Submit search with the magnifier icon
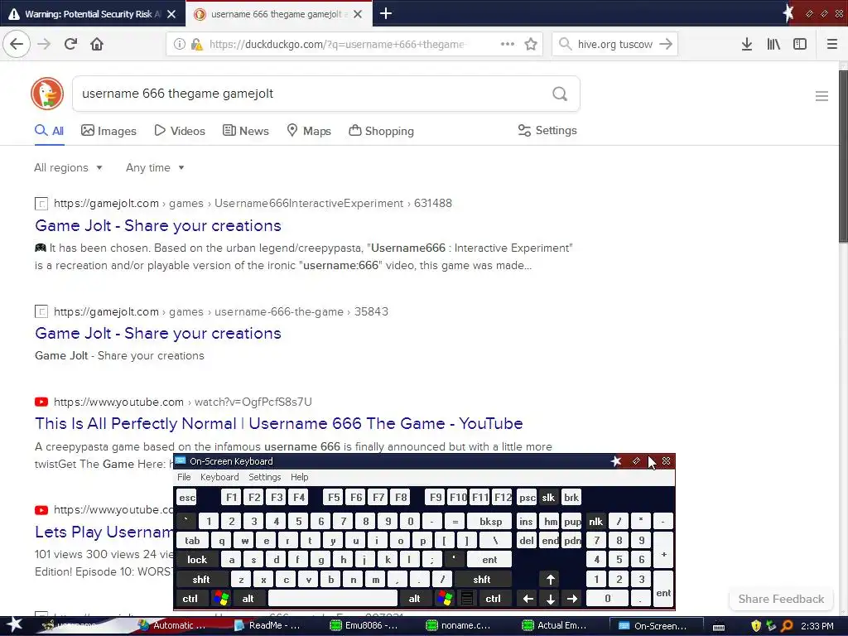This screenshot has width=848, height=636. 560,94
